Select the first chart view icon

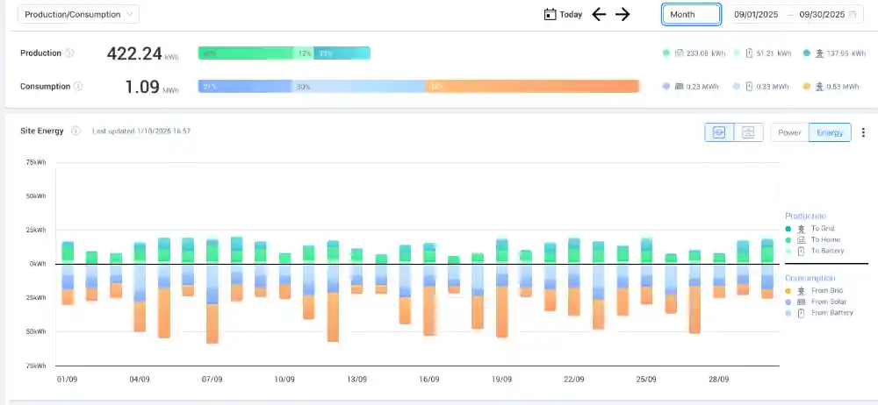point(719,132)
